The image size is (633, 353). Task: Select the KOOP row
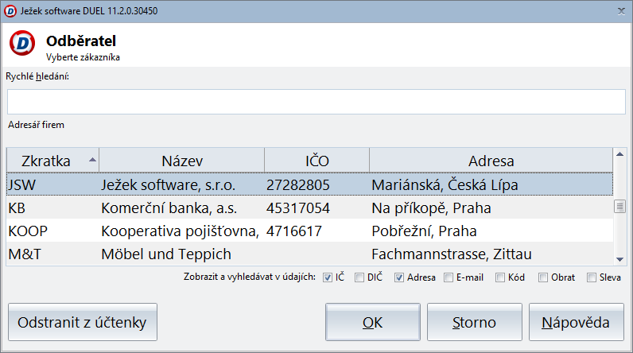click(x=309, y=231)
